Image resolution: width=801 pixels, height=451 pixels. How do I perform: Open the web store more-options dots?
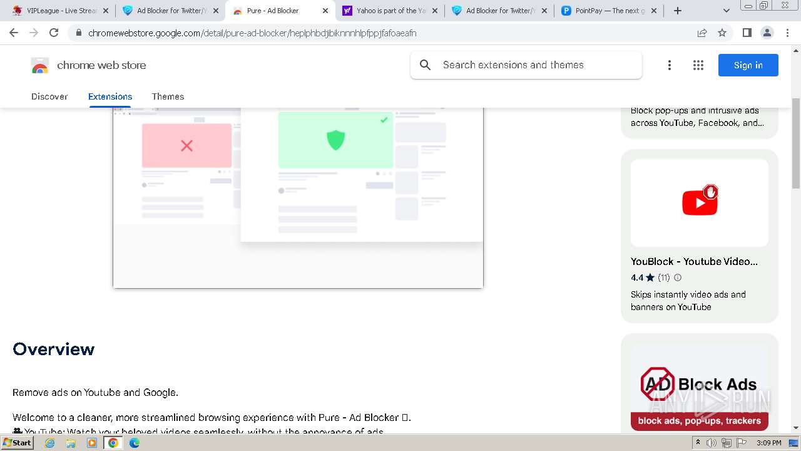click(670, 65)
